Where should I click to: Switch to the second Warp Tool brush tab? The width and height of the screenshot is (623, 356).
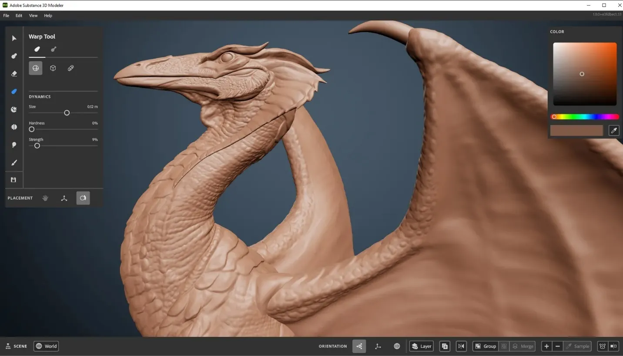click(53, 49)
